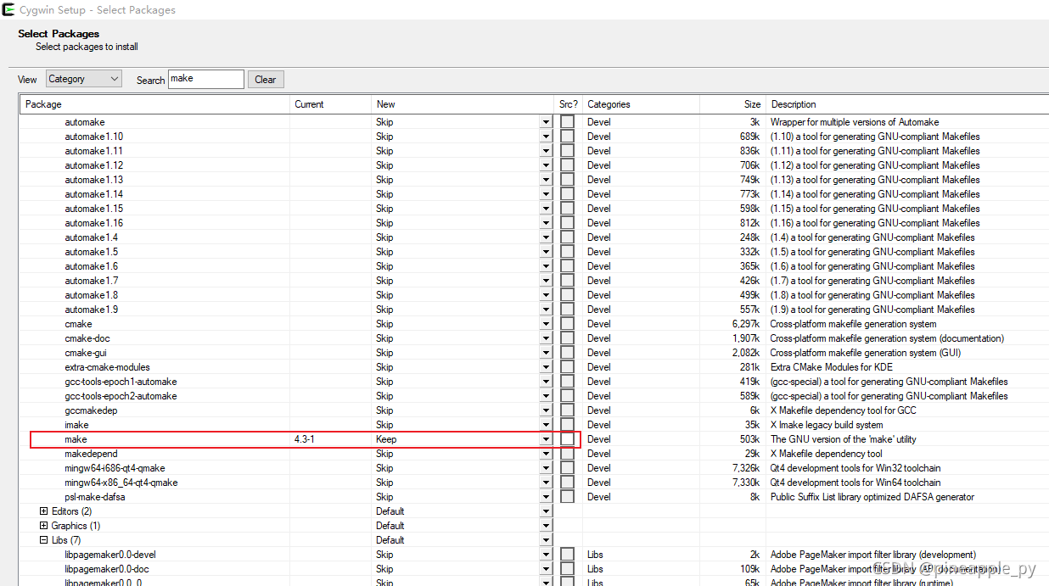Click the New column header
The image size is (1049, 586).
386,104
